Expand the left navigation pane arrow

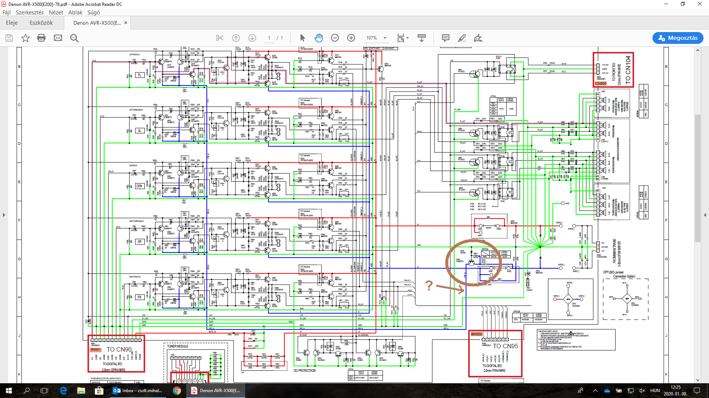[x=4, y=215]
